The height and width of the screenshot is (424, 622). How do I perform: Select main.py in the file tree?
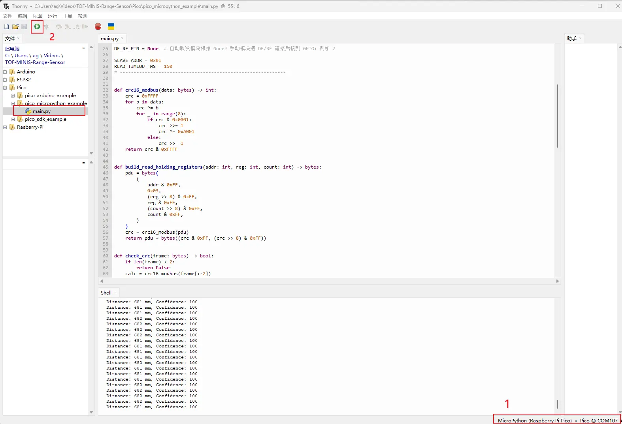coord(41,111)
